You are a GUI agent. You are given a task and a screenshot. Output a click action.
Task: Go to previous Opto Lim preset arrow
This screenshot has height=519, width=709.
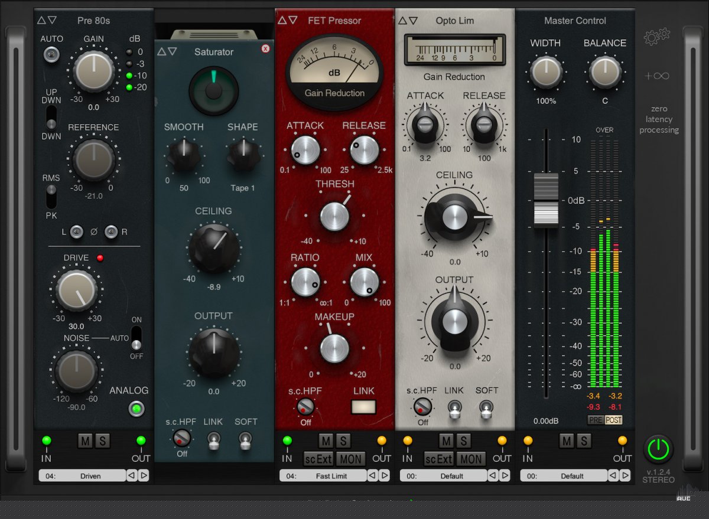pos(493,475)
